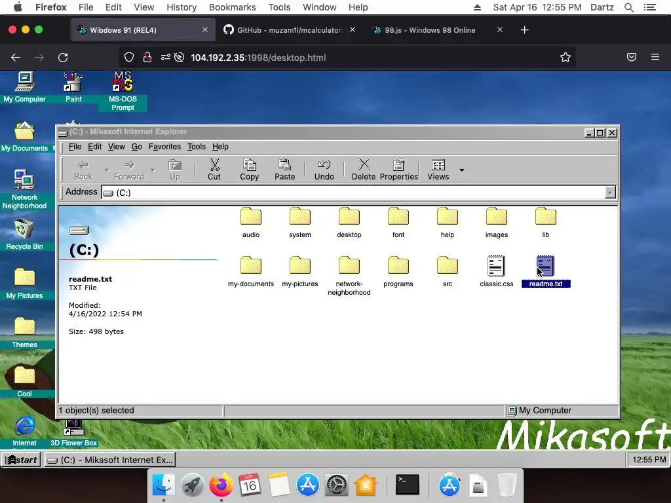Image resolution: width=671 pixels, height=503 pixels.
Task: Select the system folder
Action: tap(300, 223)
